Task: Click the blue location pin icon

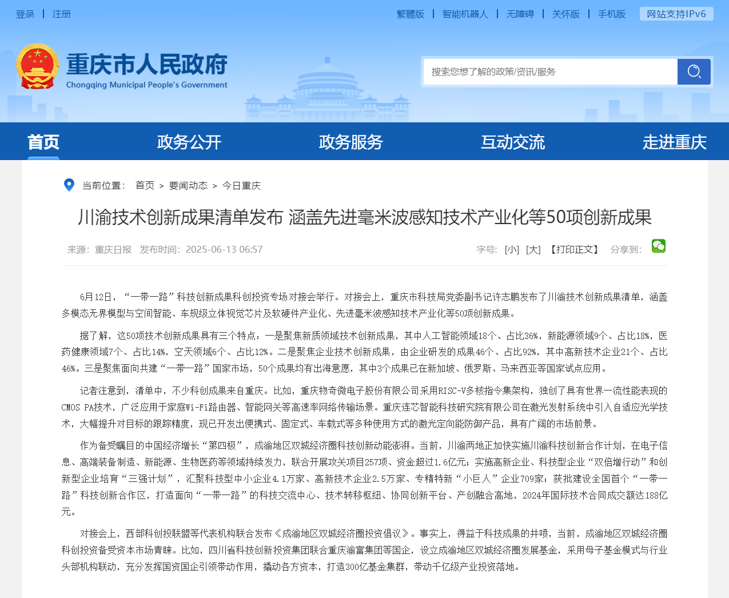Action: click(x=69, y=185)
